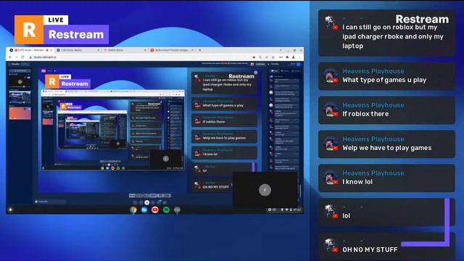Open the green Spotify shelf icon
This screenshot has height=261, width=464.
click(166, 210)
